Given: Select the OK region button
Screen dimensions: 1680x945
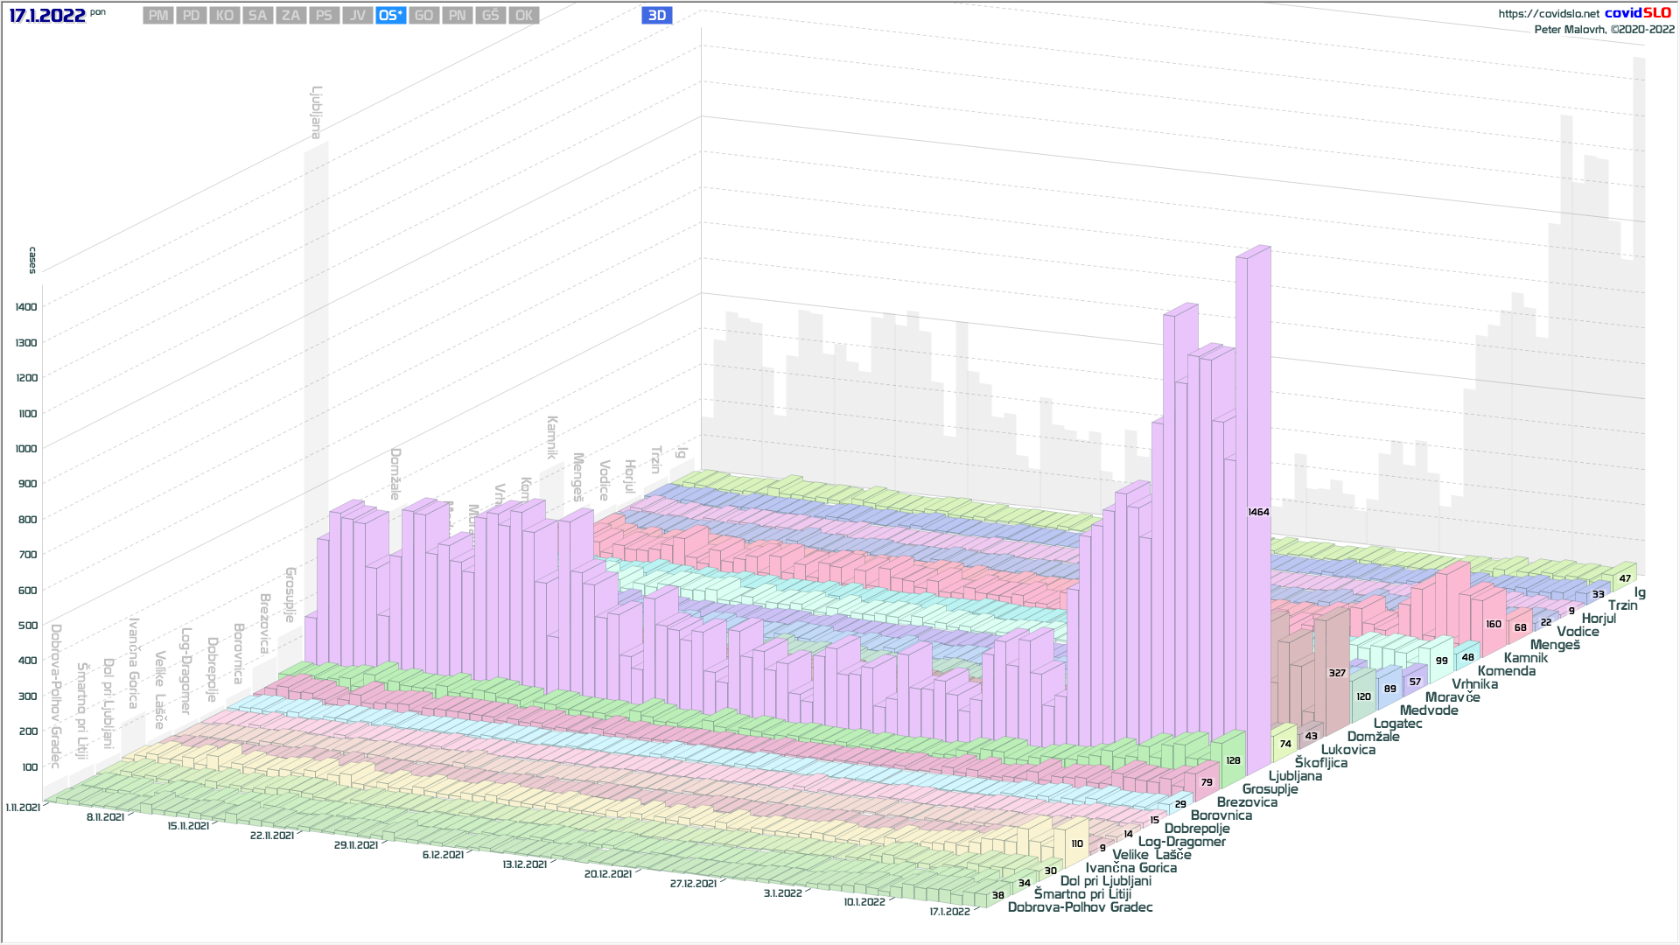Looking at the screenshot, I should click(523, 16).
